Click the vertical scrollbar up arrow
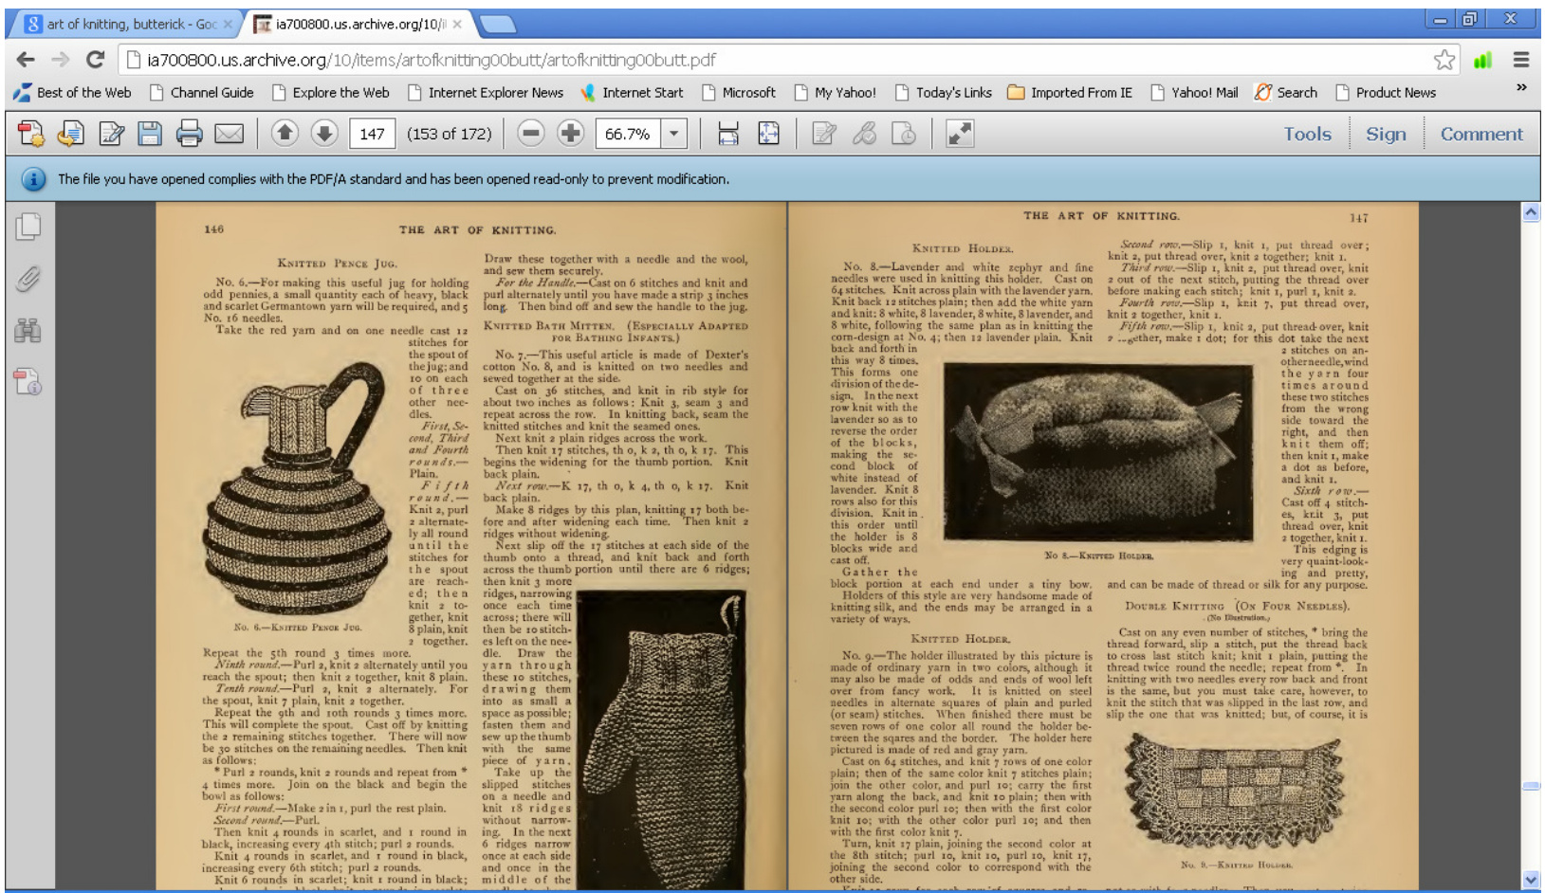The width and height of the screenshot is (1545, 893). pos(1531,213)
